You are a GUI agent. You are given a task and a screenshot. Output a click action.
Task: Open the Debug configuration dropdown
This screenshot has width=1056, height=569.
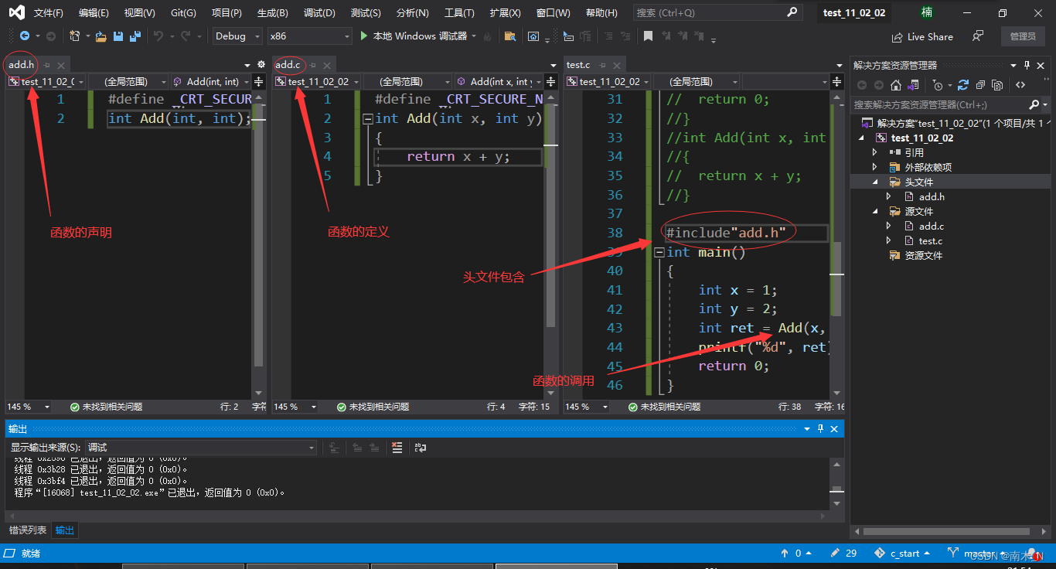[x=237, y=36]
